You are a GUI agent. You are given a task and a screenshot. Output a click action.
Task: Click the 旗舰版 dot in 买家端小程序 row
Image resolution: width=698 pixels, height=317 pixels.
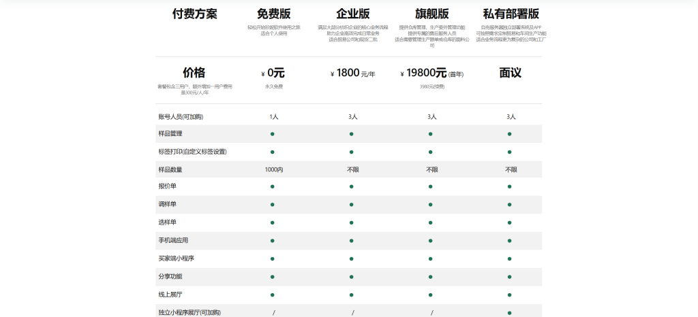click(431, 258)
